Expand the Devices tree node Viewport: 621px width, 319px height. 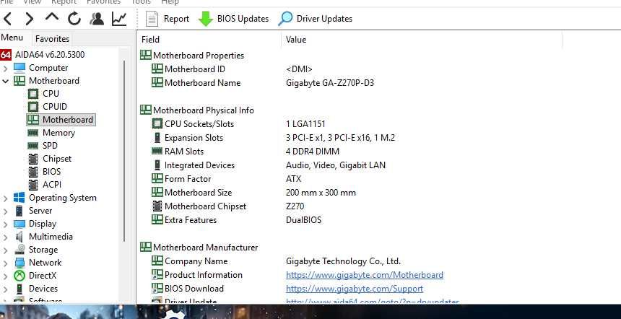(5, 289)
